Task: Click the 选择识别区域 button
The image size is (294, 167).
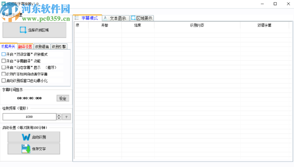Action: click(x=34, y=30)
